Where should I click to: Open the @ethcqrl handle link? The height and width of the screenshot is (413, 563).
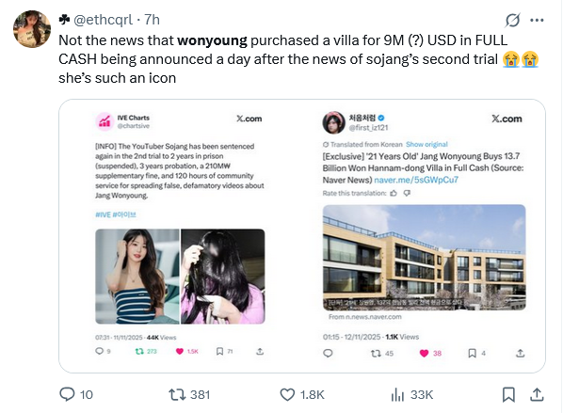click(x=103, y=20)
